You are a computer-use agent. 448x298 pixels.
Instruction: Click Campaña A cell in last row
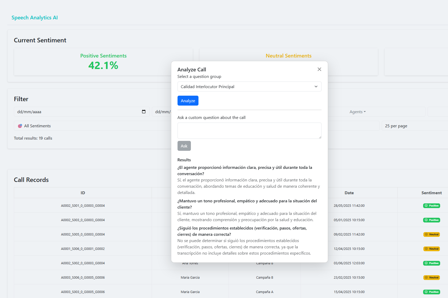coord(264,292)
